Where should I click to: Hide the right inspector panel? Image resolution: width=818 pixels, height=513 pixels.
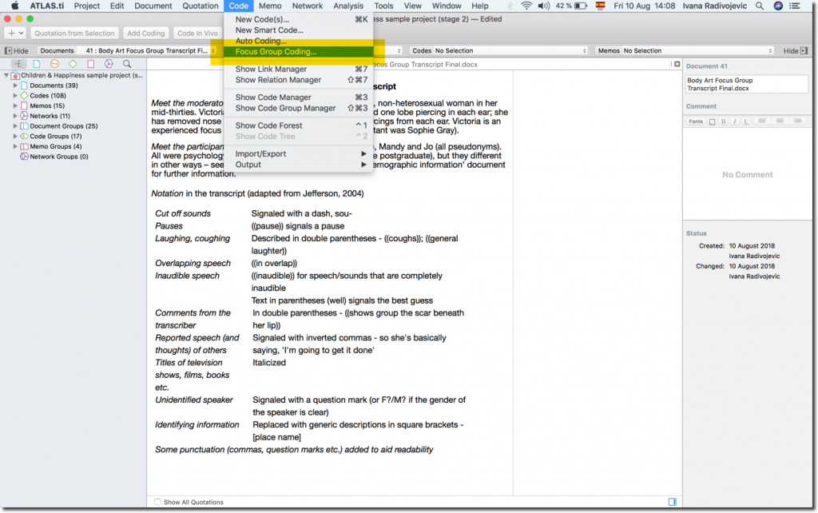point(794,50)
